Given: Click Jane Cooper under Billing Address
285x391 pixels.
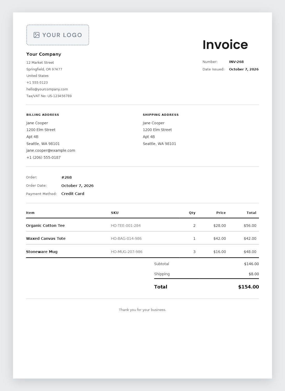Looking at the screenshot, I should [37, 123].
